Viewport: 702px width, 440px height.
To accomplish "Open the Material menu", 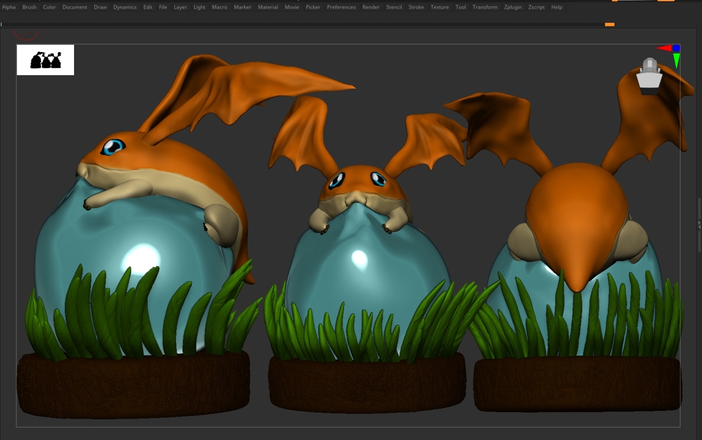I will click(x=268, y=7).
